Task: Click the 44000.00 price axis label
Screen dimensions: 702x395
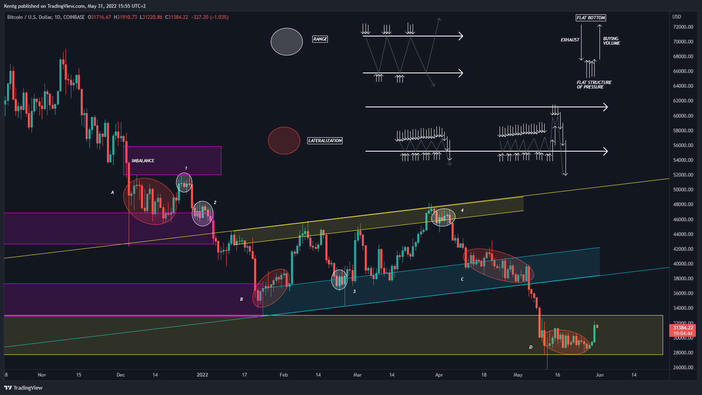Action: (x=683, y=234)
